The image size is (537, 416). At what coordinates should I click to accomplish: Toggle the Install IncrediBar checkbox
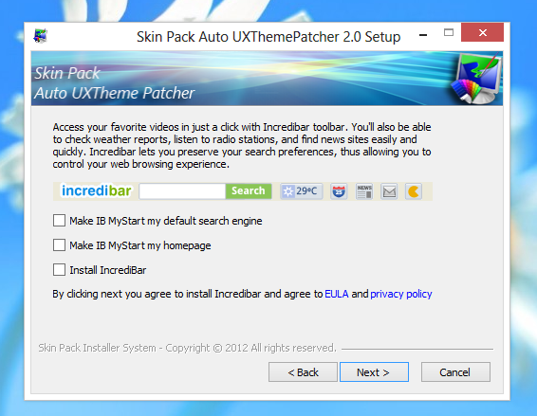pyautogui.click(x=59, y=269)
